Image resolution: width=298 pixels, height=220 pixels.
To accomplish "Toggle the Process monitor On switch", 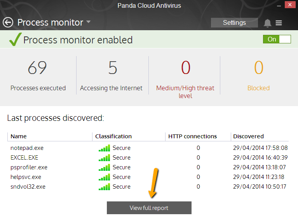I will 277,39.
